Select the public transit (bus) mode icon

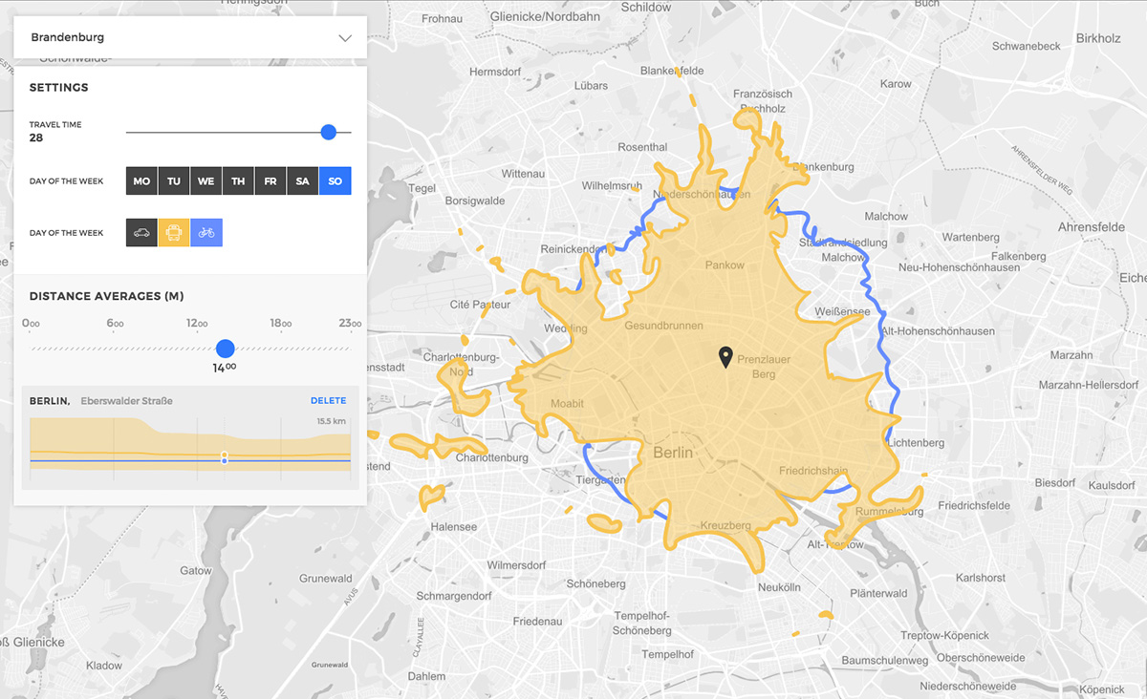(174, 232)
